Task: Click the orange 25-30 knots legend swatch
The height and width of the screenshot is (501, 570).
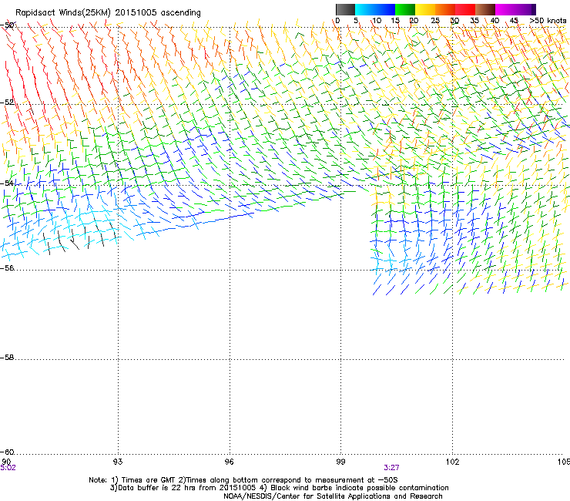Action: pos(445,9)
